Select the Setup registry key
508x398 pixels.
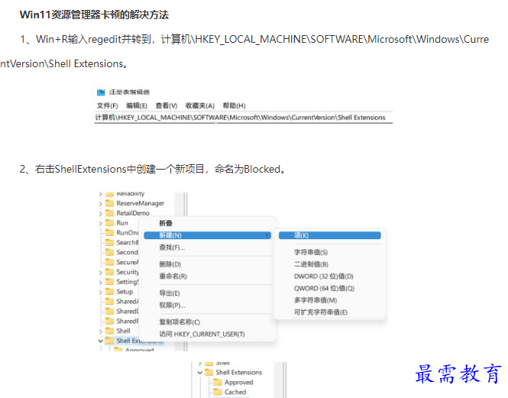click(x=125, y=292)
